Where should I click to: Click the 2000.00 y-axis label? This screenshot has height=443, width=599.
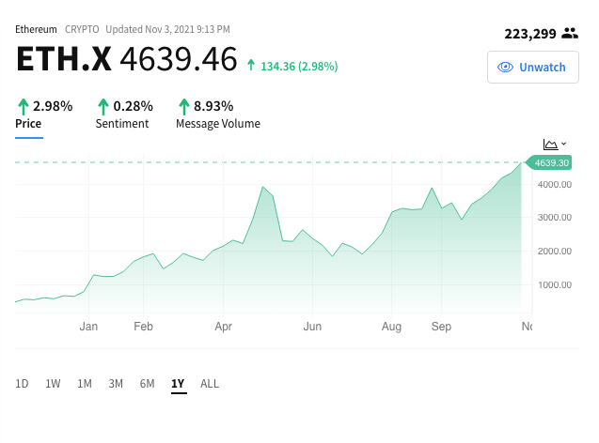point(555,252)
